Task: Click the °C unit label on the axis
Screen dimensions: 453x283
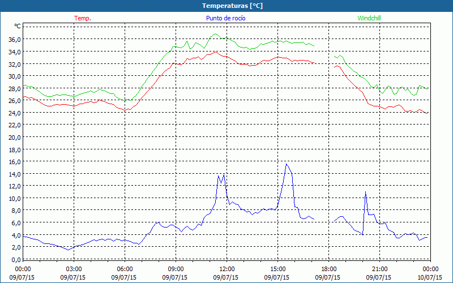Action: click(18, 26)
